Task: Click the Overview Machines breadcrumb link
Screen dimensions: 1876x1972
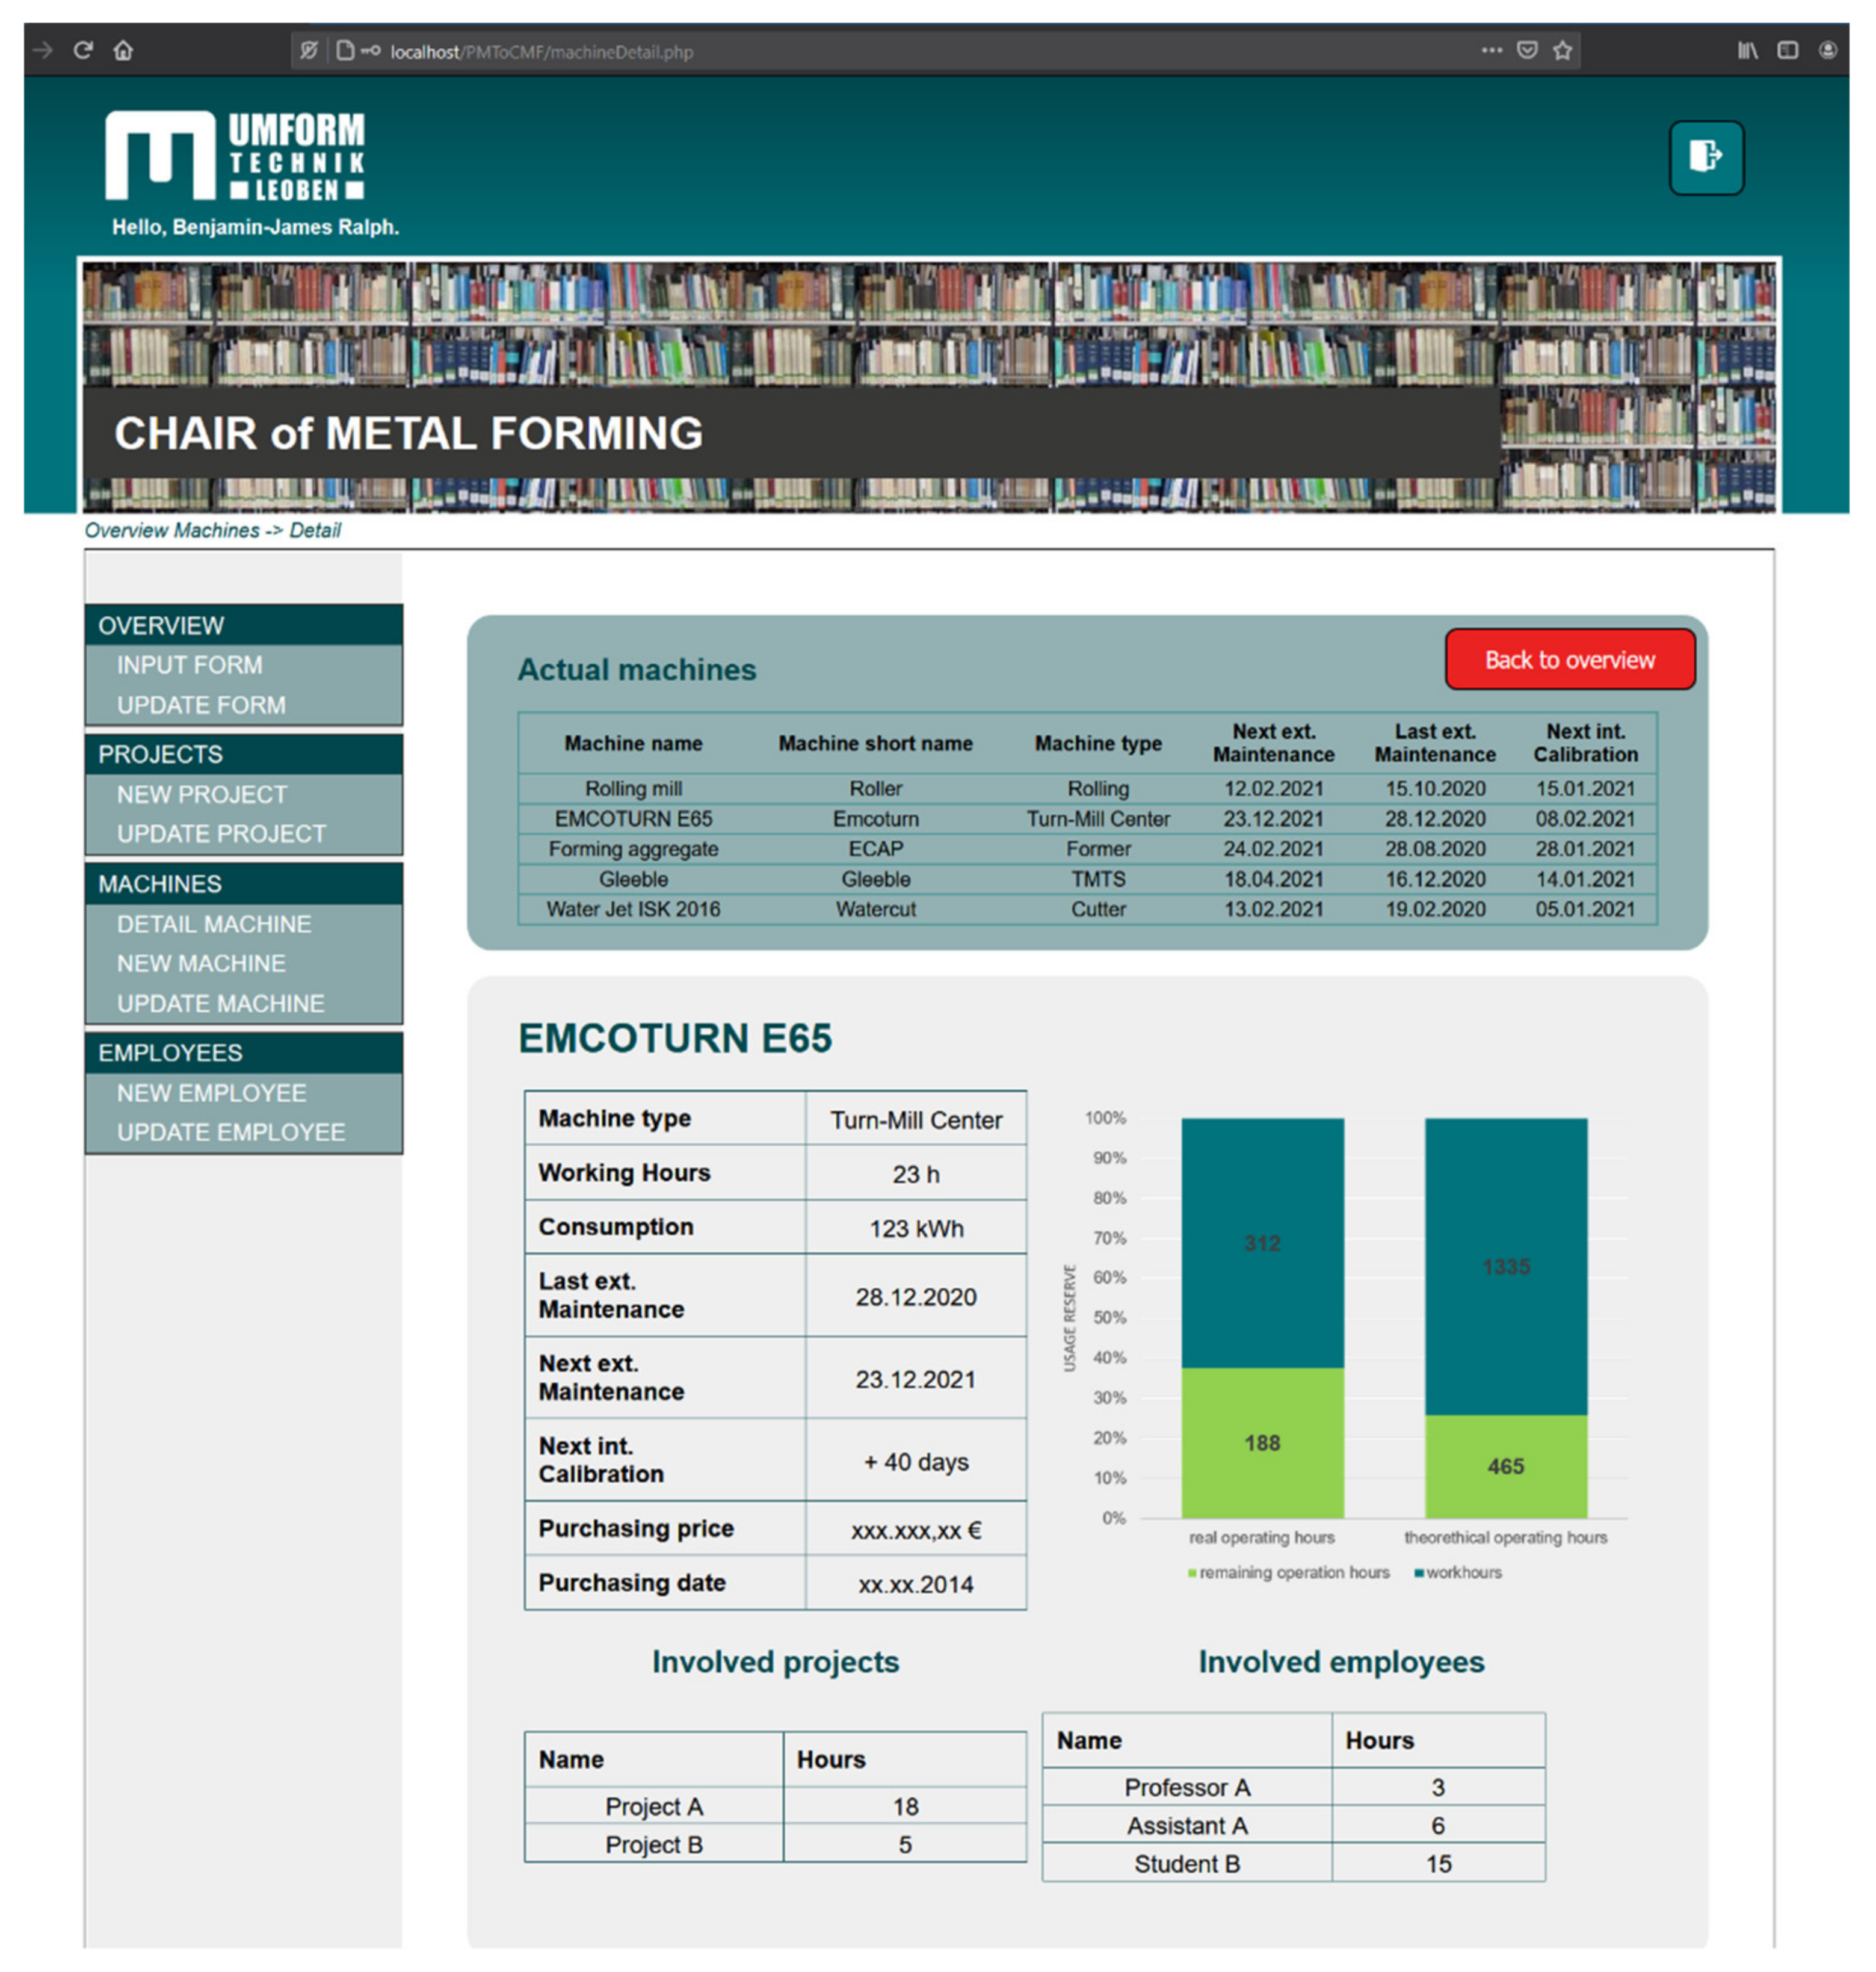Action: click(171, 530)
